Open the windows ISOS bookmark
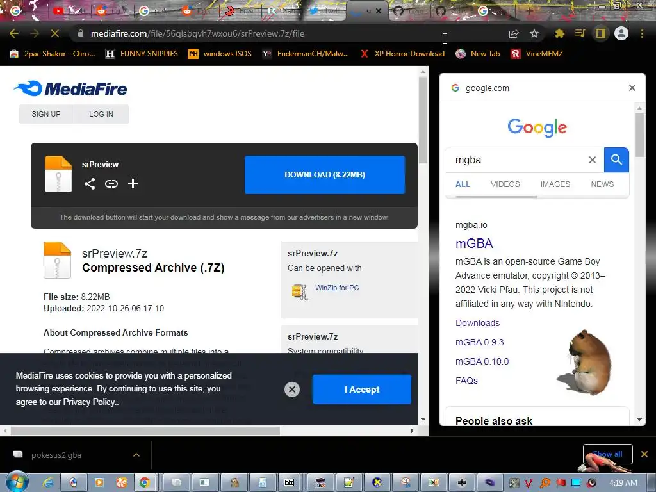Image resolution: width=656 pixels, height=492 pixels. (220, 54)
